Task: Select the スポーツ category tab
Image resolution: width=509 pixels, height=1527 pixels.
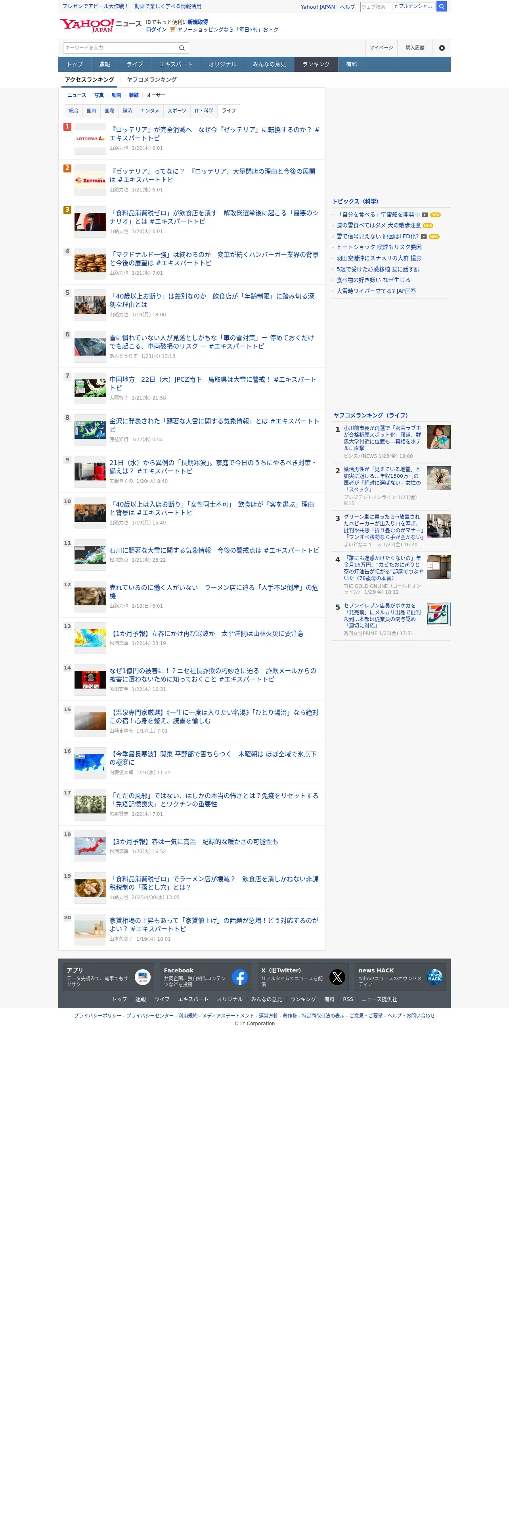Action: (x=176, y=111)
